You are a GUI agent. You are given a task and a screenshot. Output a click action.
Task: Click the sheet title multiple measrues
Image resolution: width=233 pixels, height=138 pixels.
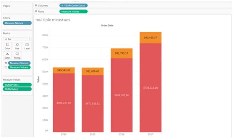[53, 20]
